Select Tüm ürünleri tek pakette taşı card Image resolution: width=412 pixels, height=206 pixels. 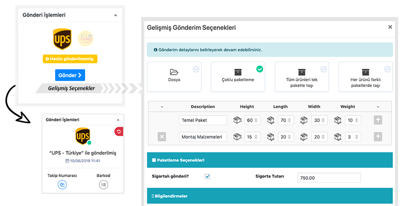302,77
